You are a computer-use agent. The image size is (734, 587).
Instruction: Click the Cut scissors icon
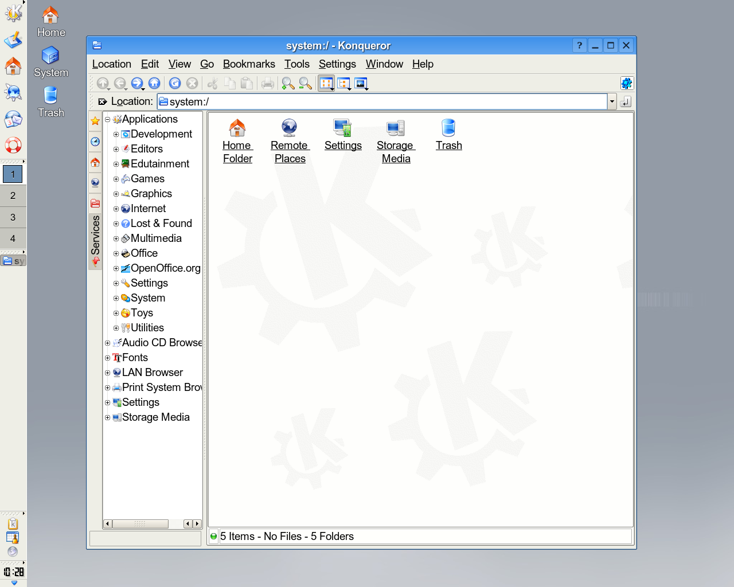(213, 84)
